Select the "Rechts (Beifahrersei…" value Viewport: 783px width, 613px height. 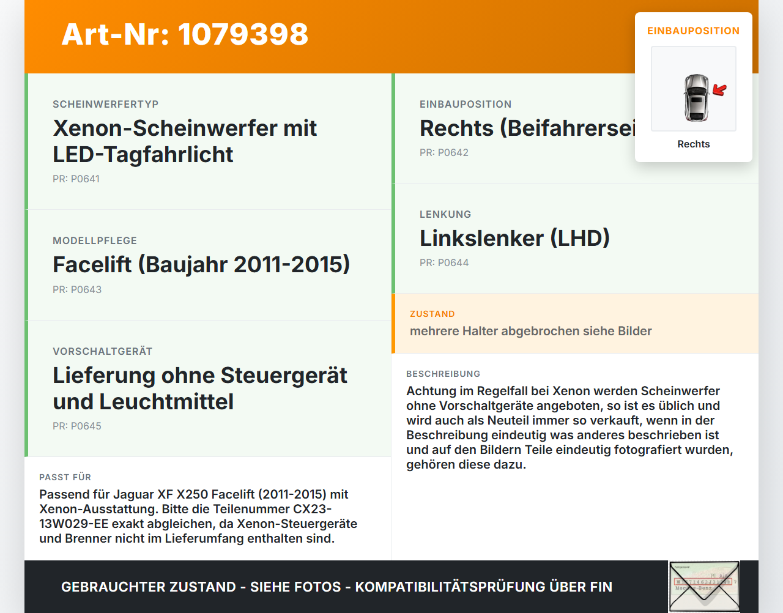click(x=527, y=128)
